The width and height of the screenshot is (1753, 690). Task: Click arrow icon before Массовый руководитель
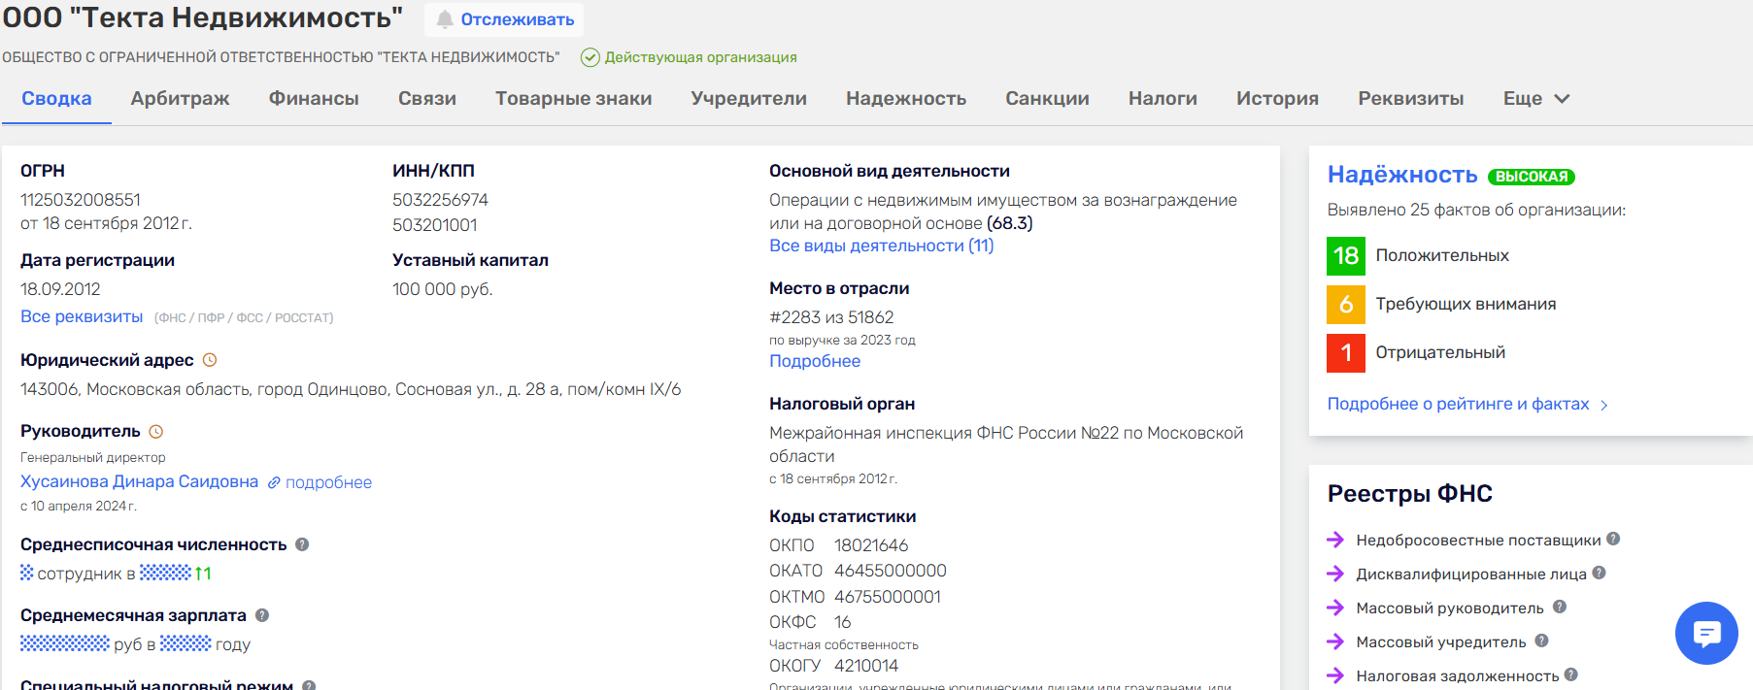[x=1335, y=608]
